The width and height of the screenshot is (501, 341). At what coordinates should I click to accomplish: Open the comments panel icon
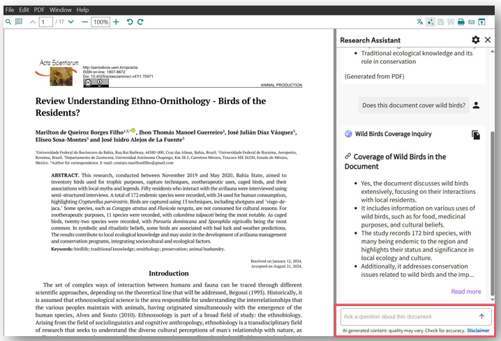coord(19,22)
